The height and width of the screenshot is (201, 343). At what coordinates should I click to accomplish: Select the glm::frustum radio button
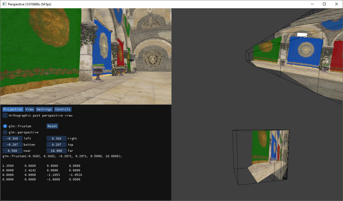[5, 126]
